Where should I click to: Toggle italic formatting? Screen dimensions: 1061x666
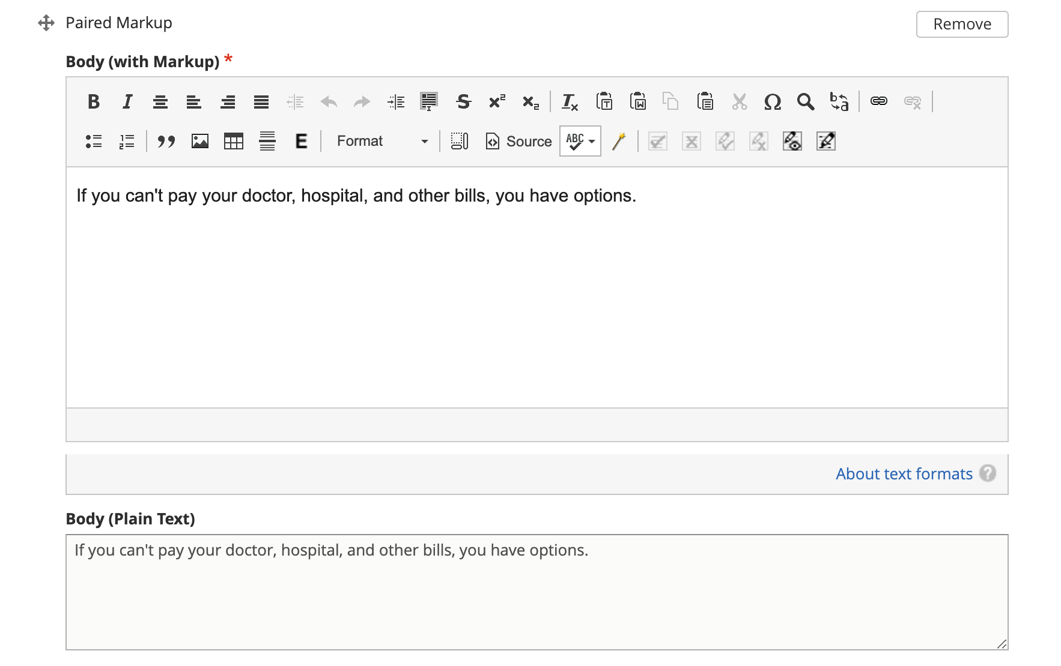pos(127,101)
